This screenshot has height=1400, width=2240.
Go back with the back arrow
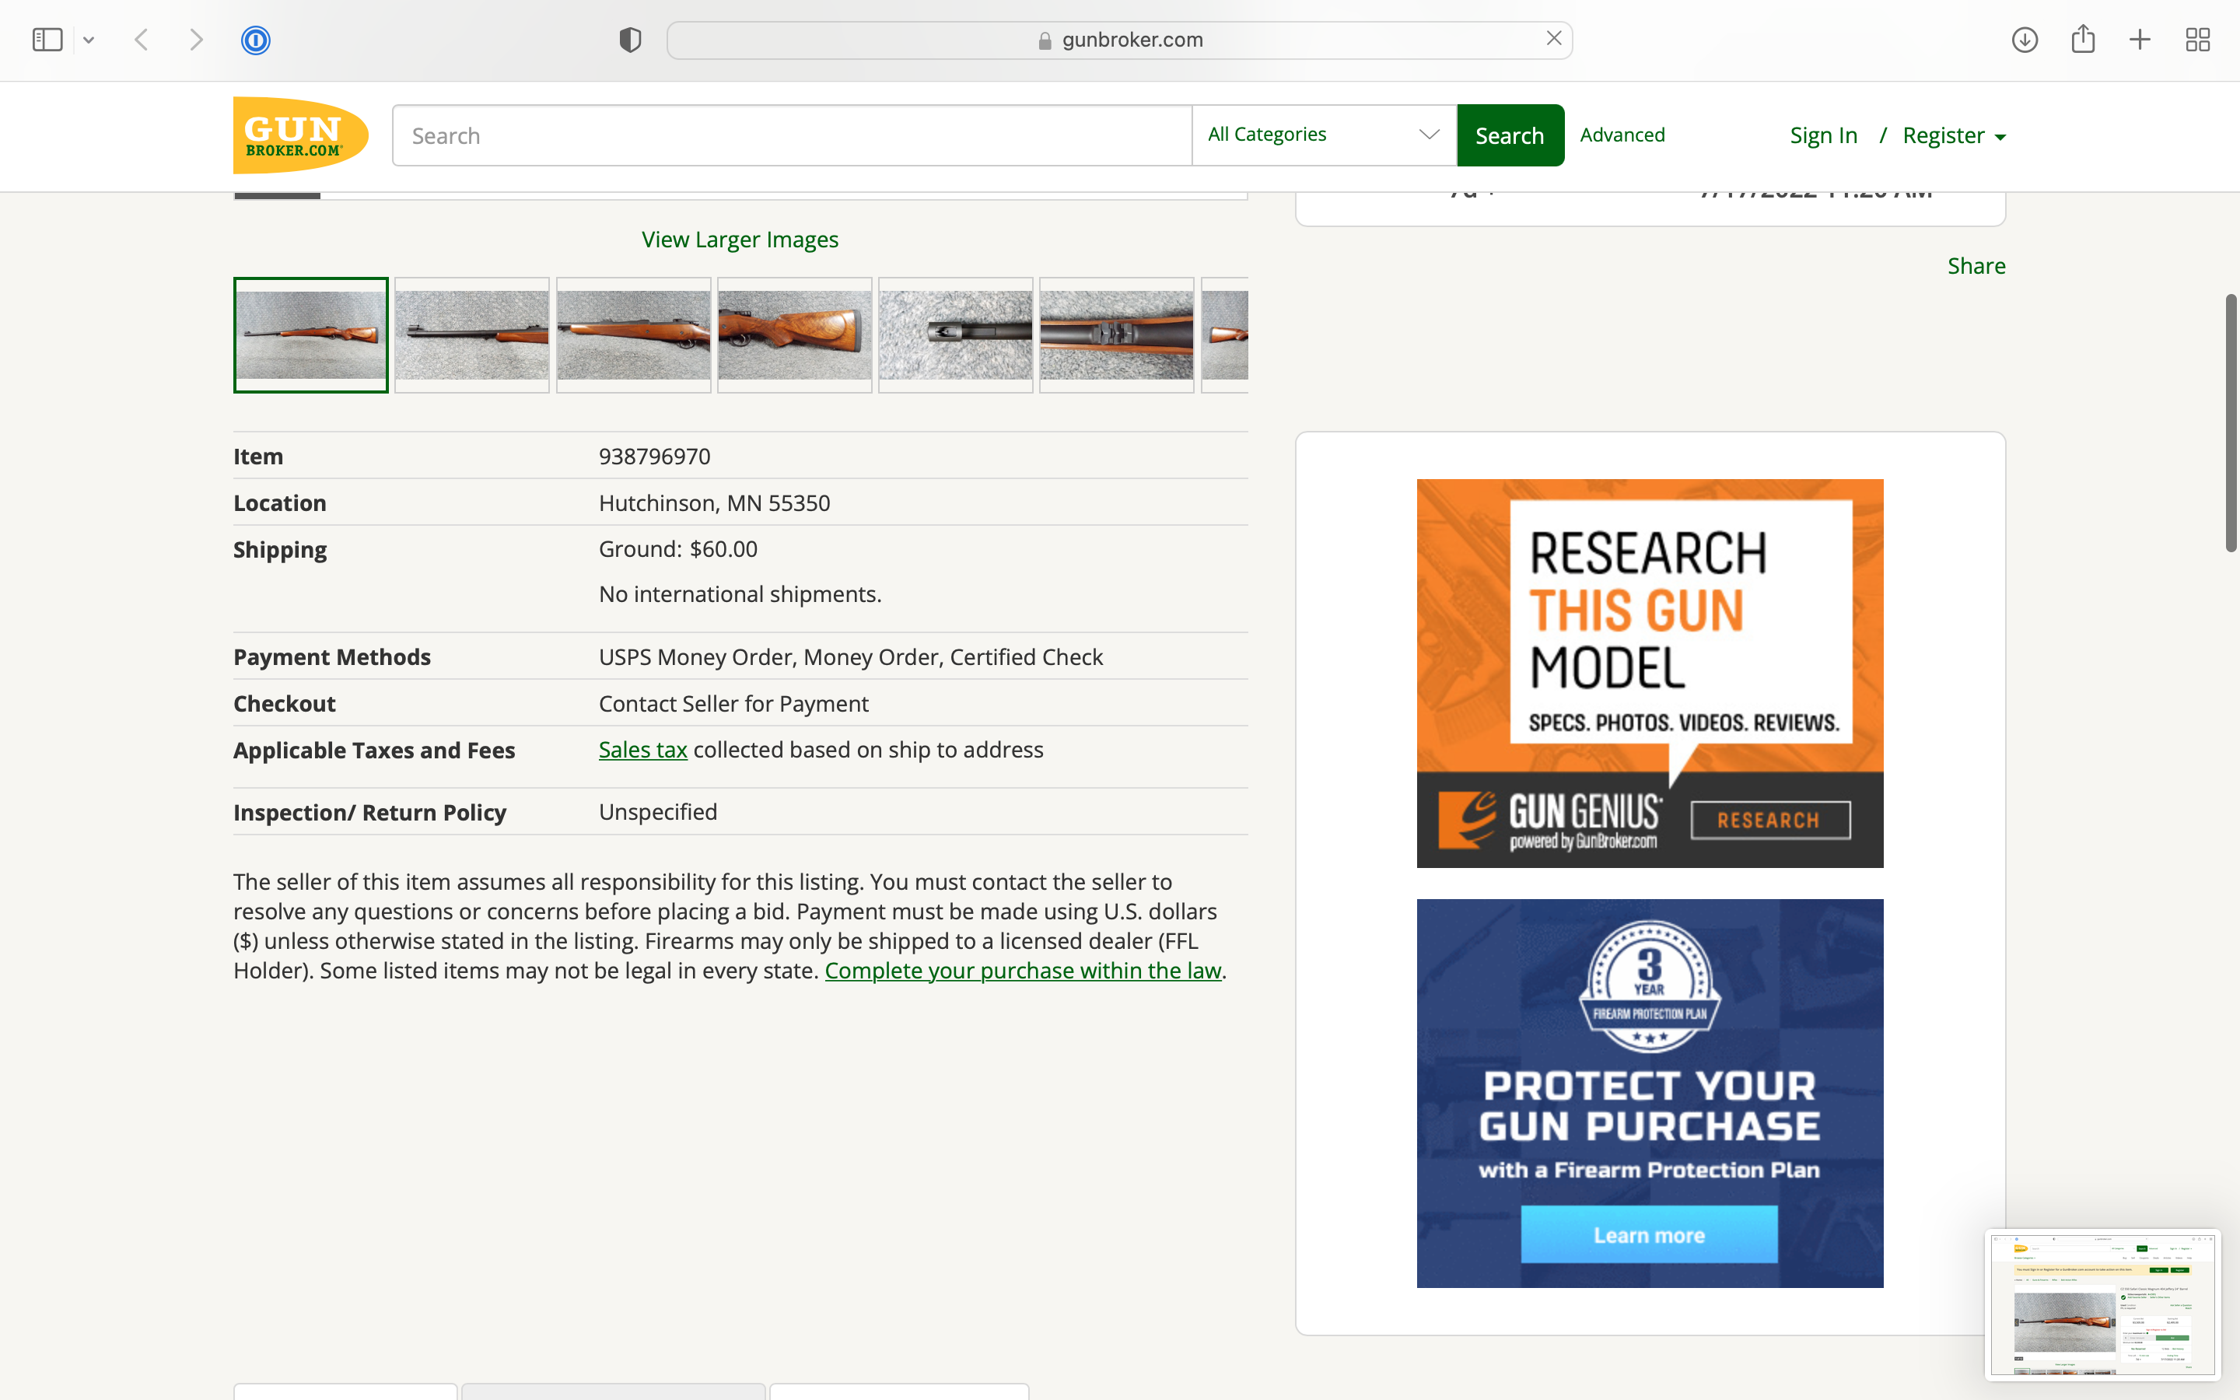point(142,40)
